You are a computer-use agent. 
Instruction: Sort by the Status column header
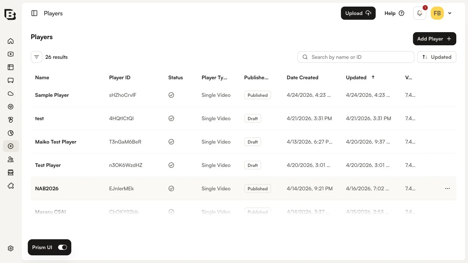click(x=175, y=77)
